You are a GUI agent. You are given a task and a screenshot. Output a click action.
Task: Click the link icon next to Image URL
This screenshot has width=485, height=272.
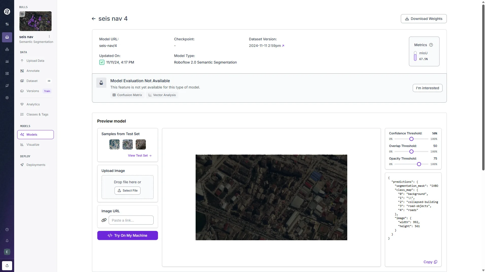[x=104, y=220]
